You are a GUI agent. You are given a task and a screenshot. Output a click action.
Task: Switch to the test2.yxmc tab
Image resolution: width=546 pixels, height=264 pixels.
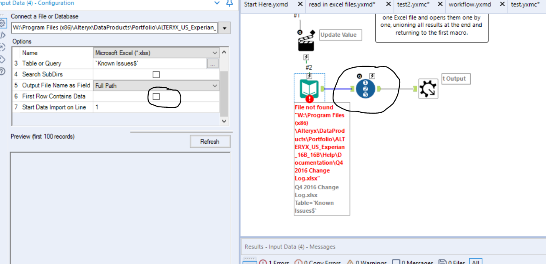[413, 4]
